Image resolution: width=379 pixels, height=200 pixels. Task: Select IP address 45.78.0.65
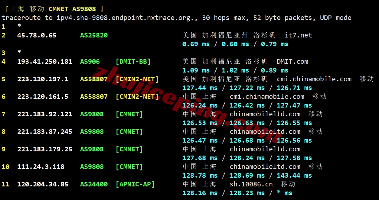(x=37, y=35)
